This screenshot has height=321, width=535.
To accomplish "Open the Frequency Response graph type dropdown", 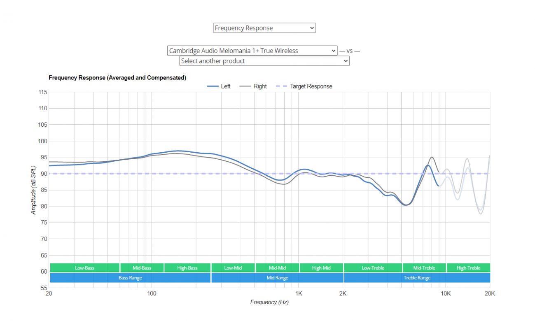I will pos(264,28).
